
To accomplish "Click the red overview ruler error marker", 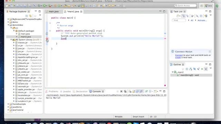I will click(165, 38).
